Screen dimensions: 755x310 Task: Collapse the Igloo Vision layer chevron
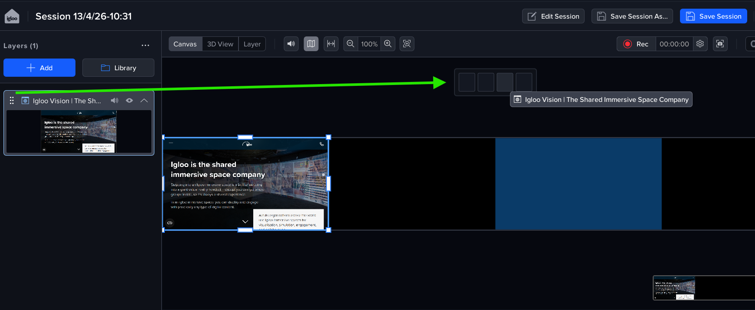pyautogui.click(x=144, y=101)
